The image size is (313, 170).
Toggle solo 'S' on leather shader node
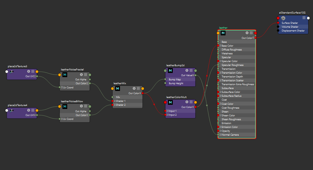(247, 33)
